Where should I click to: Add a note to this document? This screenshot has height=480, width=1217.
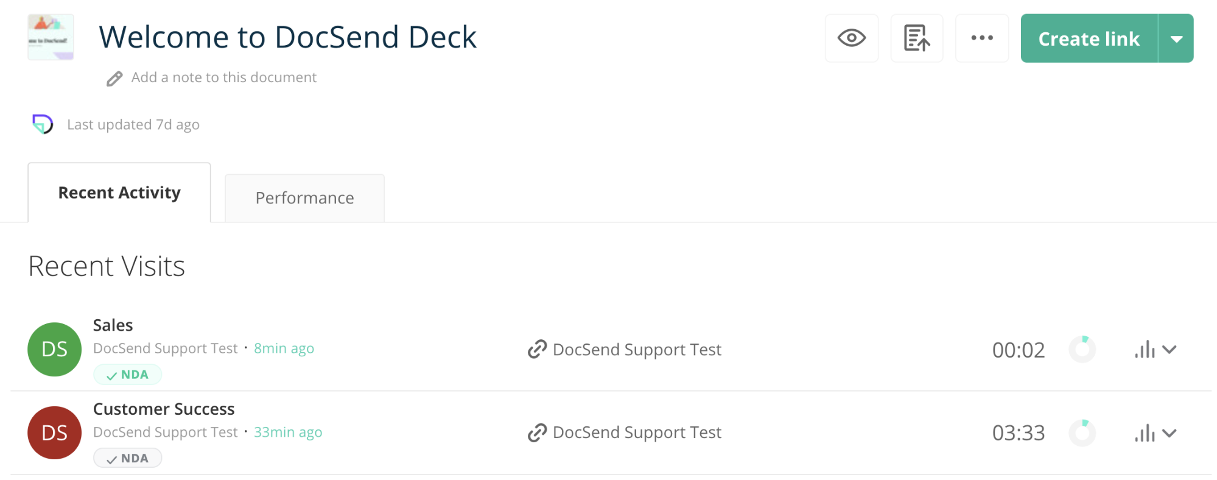223,77
